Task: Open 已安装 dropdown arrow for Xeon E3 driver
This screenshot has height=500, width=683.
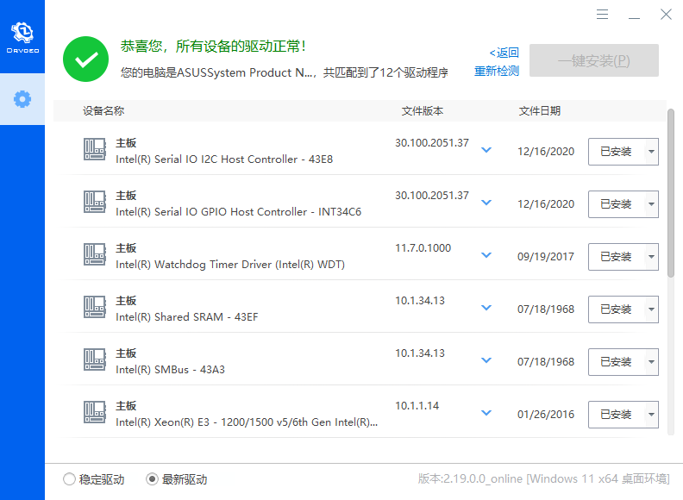Action: [x=650, y=415]
